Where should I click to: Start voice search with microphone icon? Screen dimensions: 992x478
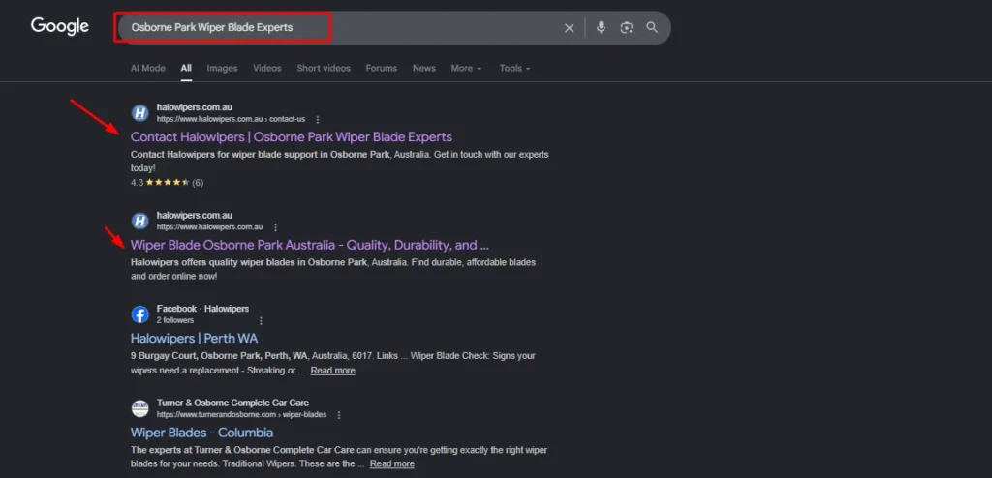point(601,28)
